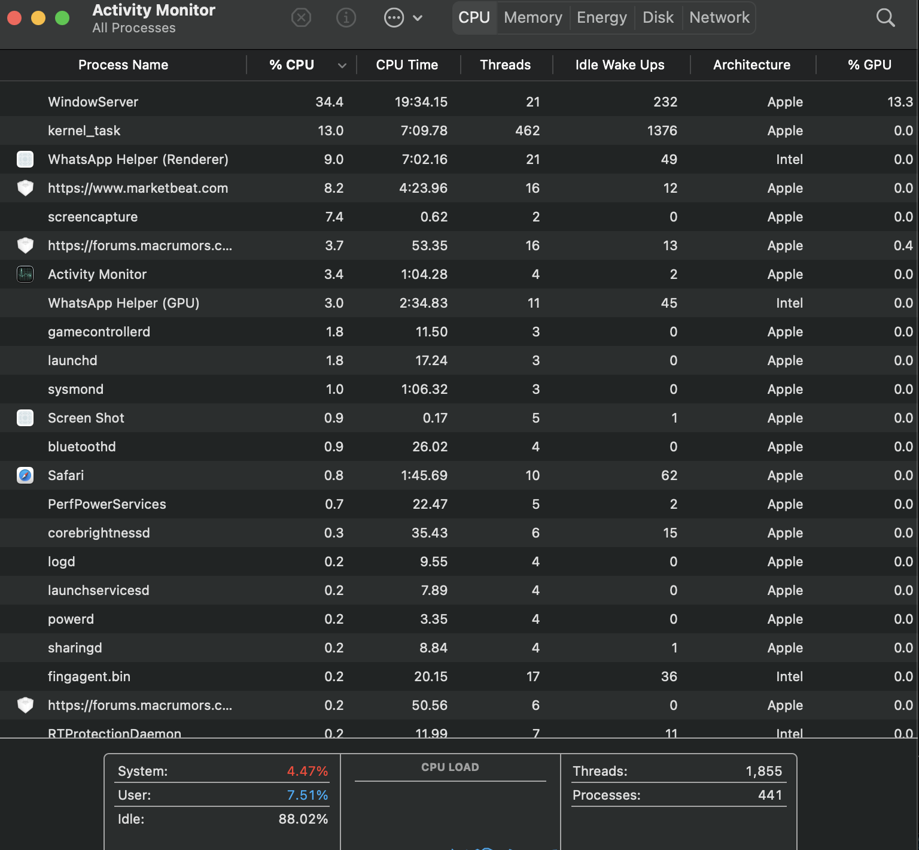919x850 pixels.
Task: Click the Processes 441 total
Action: click(677, 795)
